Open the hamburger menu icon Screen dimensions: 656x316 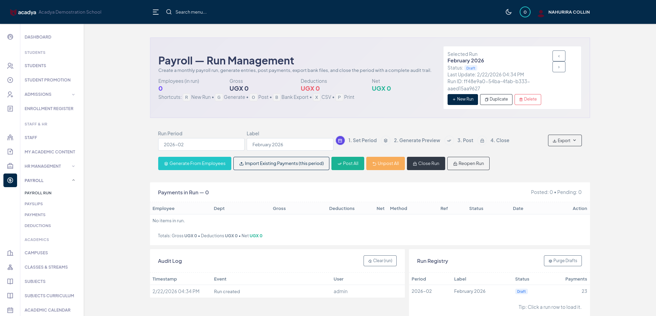tap(155, 12)
